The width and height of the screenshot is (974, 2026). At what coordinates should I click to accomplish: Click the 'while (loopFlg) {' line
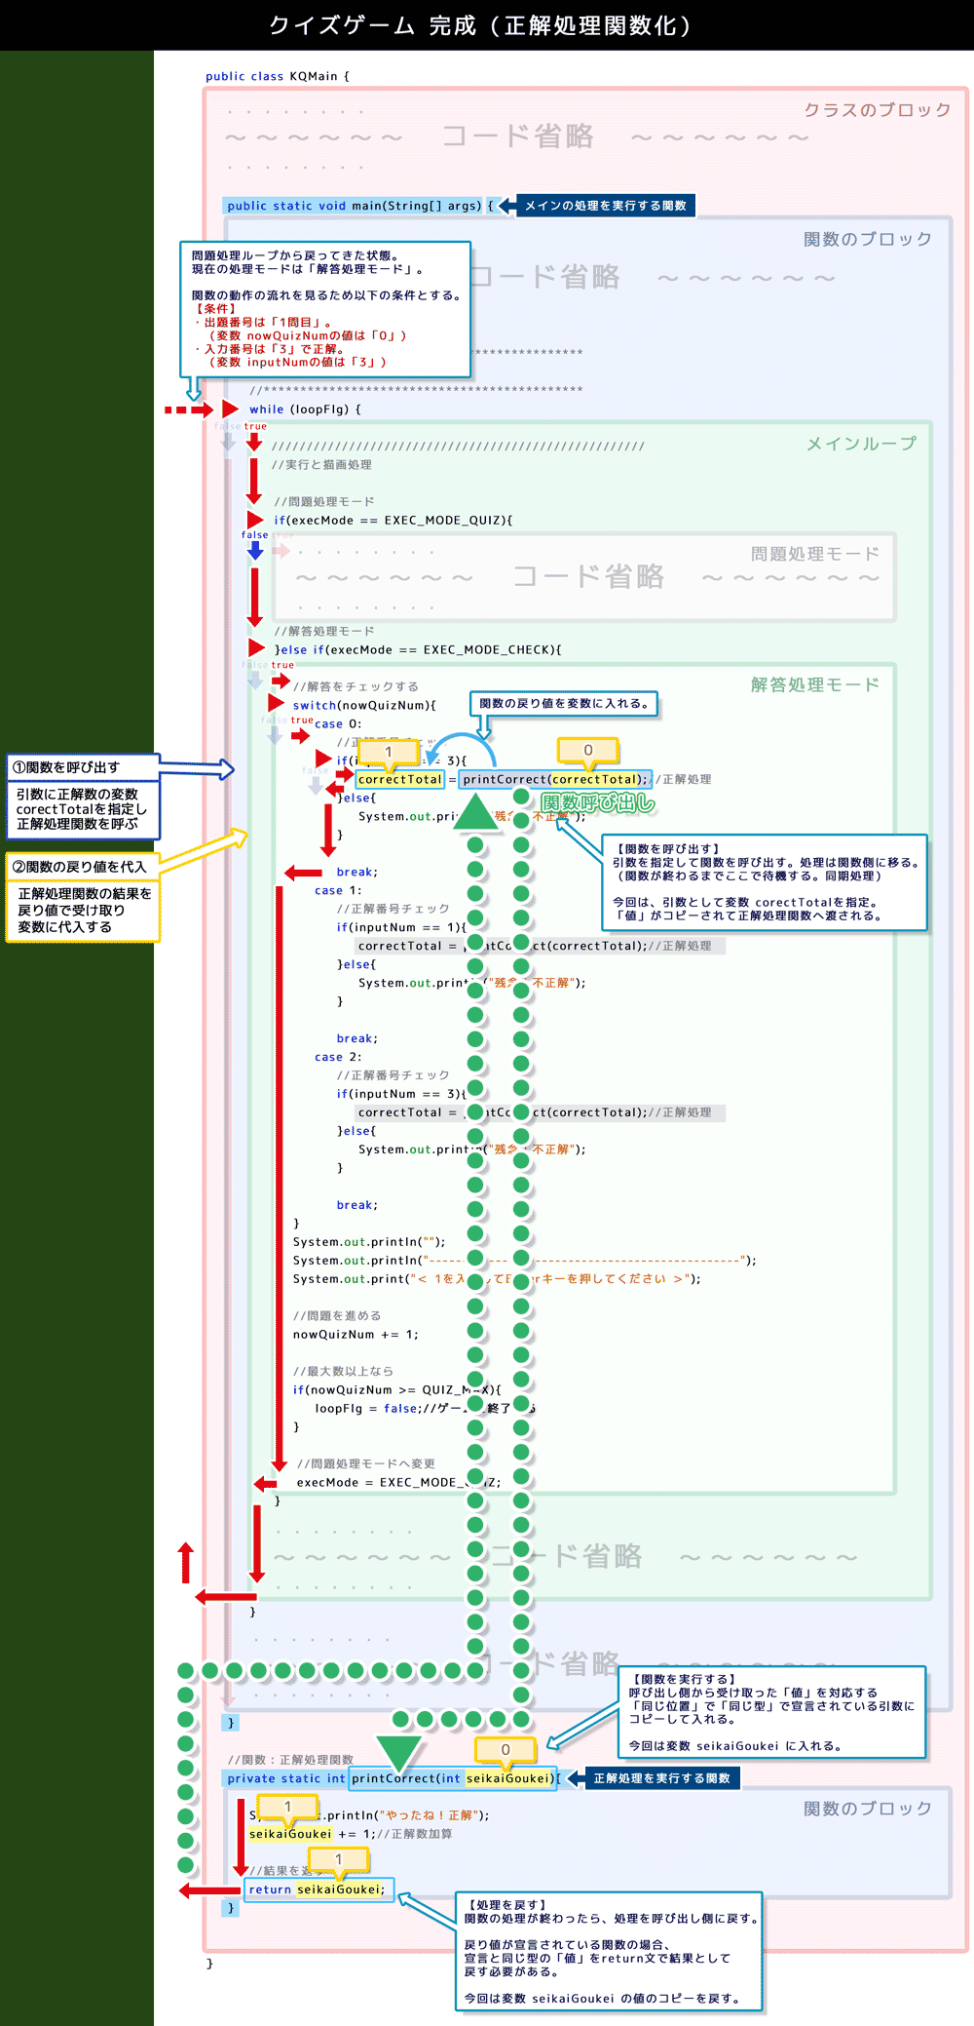point(305,409)
